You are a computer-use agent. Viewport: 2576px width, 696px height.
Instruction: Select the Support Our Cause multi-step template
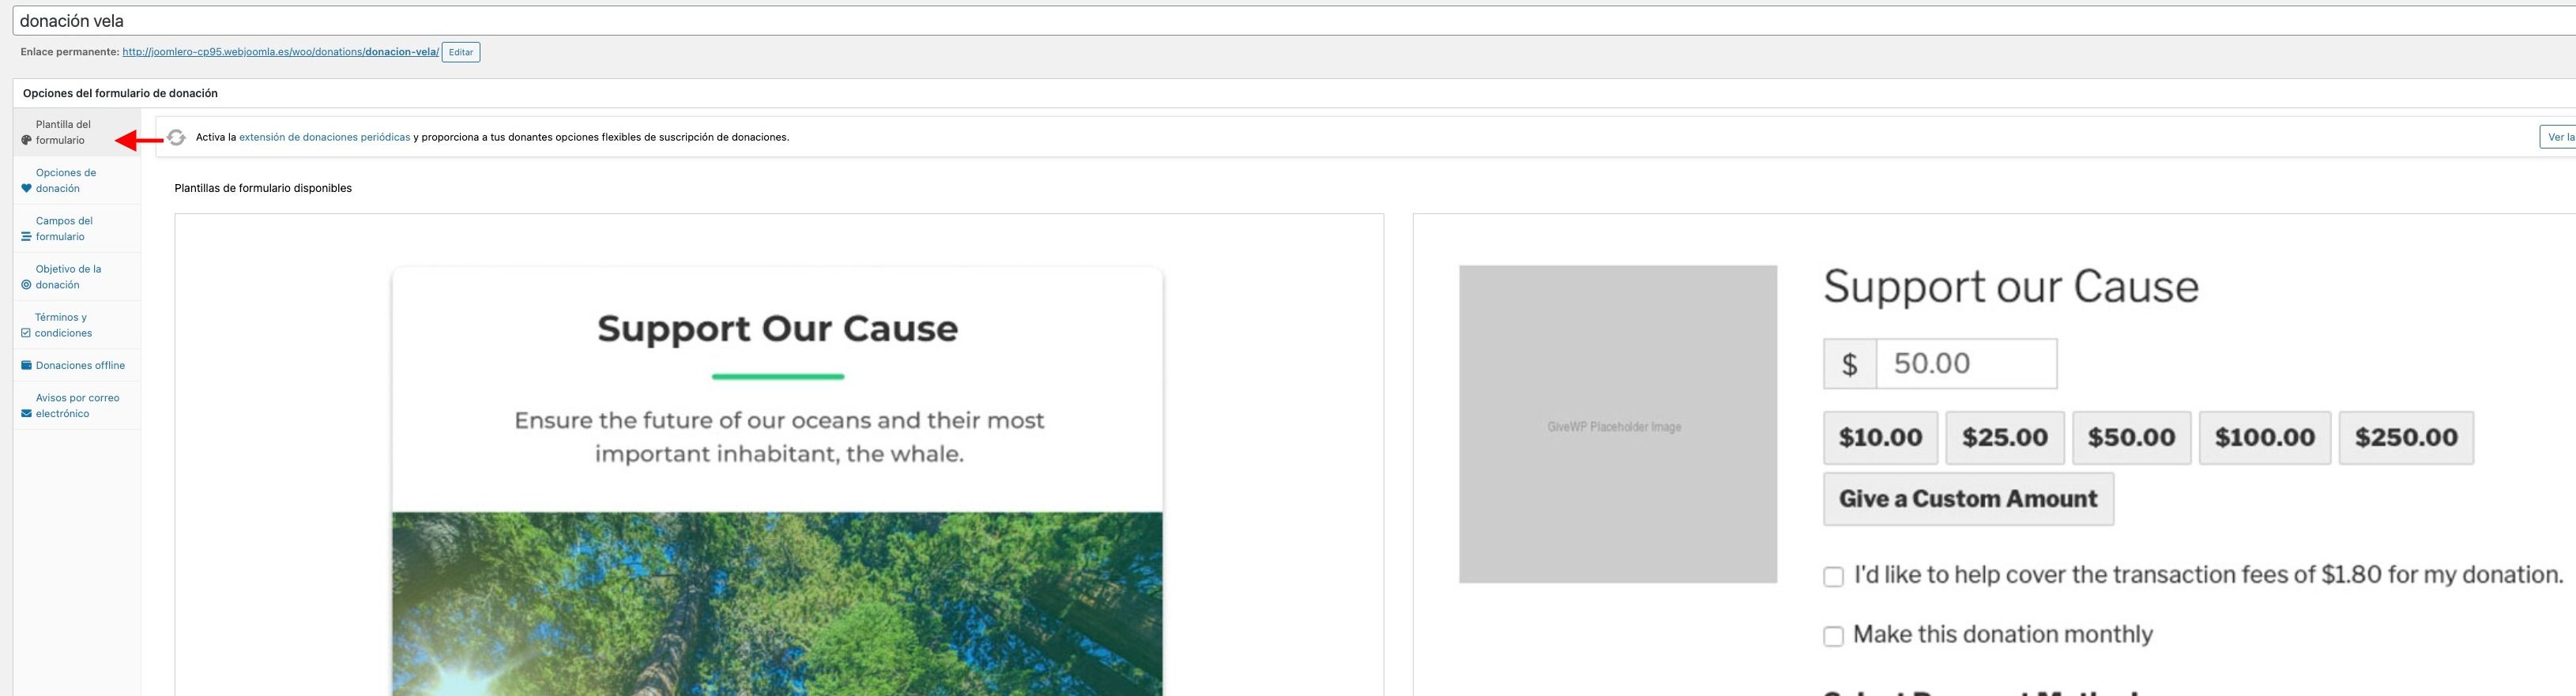point(779,455)
